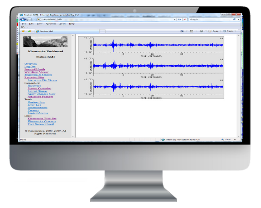Viewport: 261px width, 208px height.
Task: Expand the address bar history dropdown
Action: point(174,19)
